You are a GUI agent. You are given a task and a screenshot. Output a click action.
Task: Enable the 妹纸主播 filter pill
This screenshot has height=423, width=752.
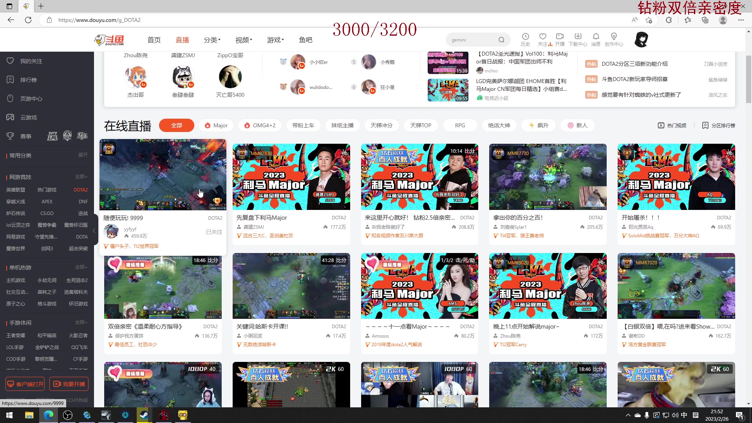click(342, 125)
